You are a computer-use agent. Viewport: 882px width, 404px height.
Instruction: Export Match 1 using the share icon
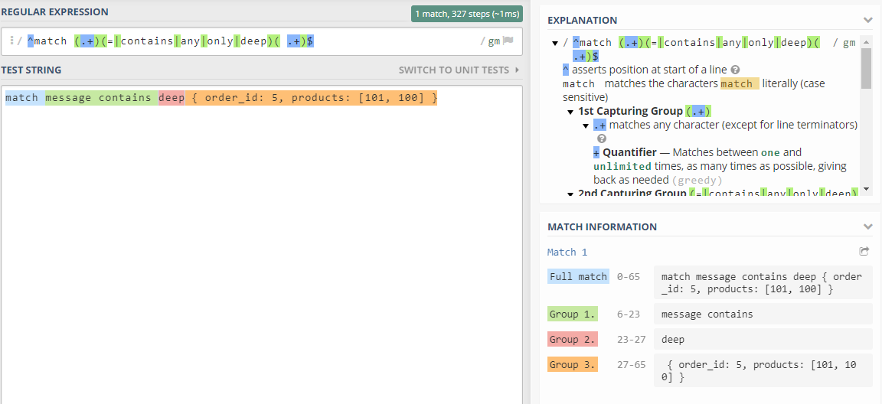pos(864,252)
